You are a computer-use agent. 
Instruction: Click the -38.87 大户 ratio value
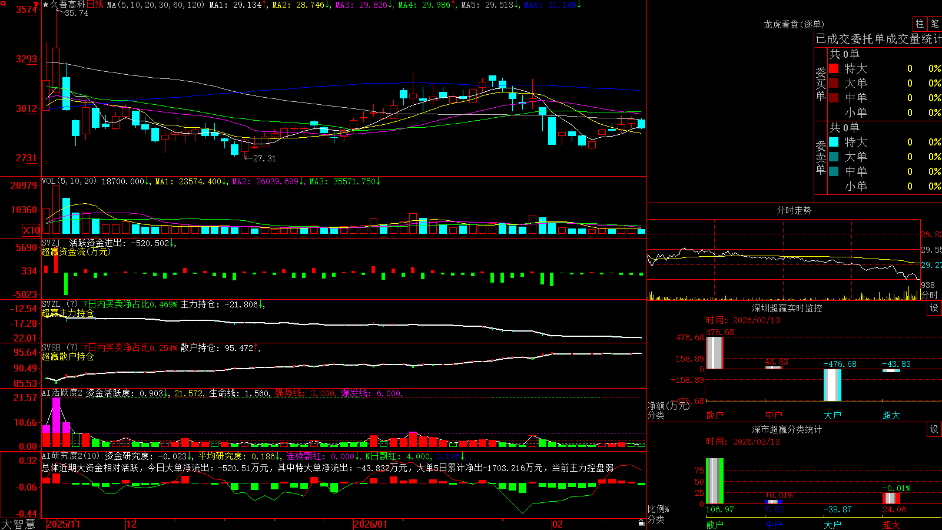837,509
